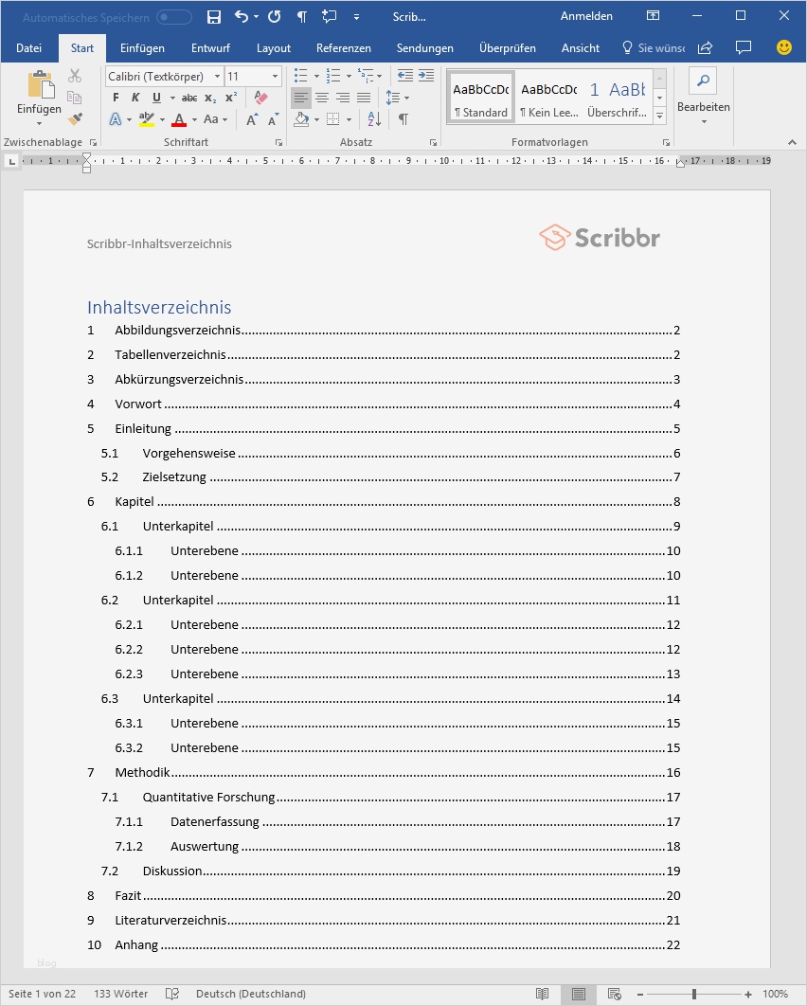Switch to web layout view
The image size is (807, 1006).
[x=614, y=994]
